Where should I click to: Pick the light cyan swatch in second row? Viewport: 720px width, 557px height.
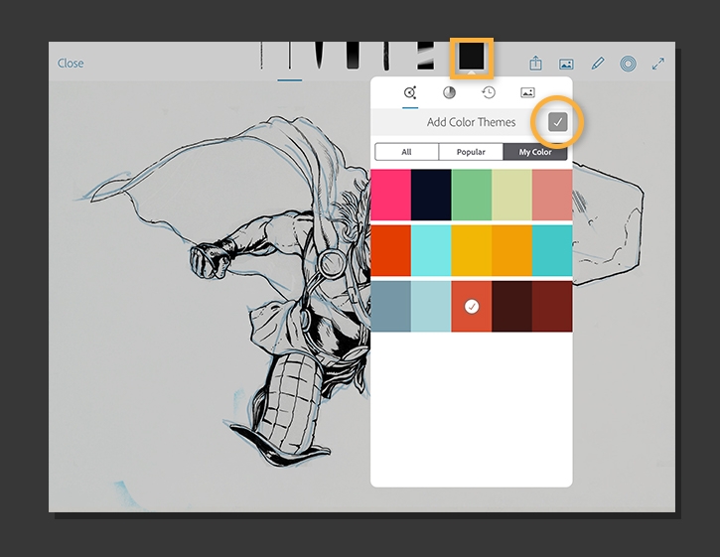(431, 251)
